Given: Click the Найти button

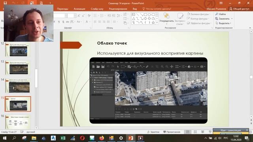Looking at the screenshot, I should tap(221, 14).
